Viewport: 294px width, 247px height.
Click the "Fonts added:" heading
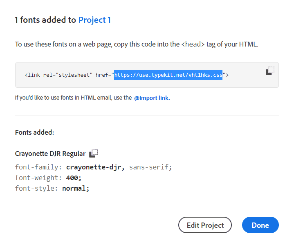(35, 132)
